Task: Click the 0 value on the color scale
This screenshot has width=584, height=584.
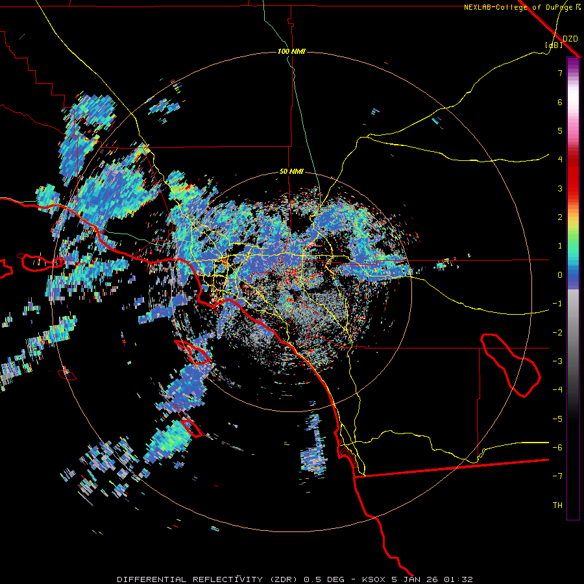Action: (x=560, y=275)
